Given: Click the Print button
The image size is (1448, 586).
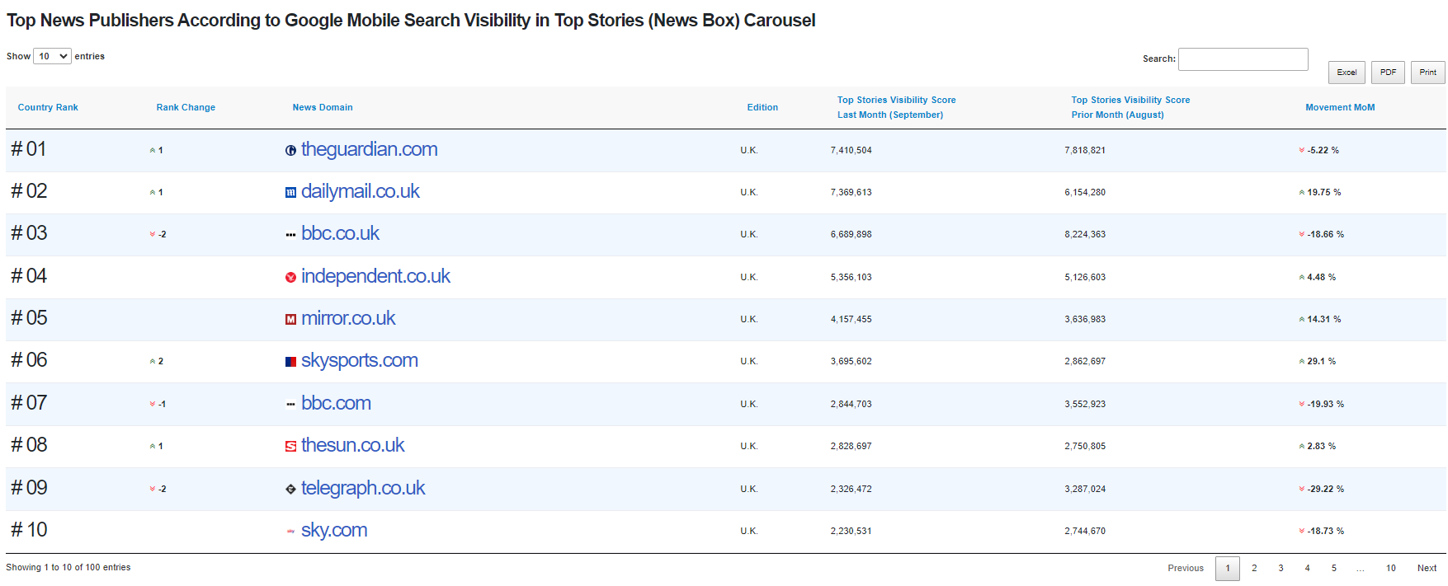Looking at the screenshot, I should (x=1427, y=73).
